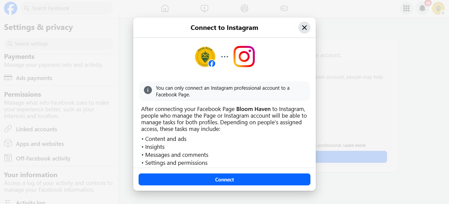Click the blue Connect button

pyautogui.click(x=224, y=179)
